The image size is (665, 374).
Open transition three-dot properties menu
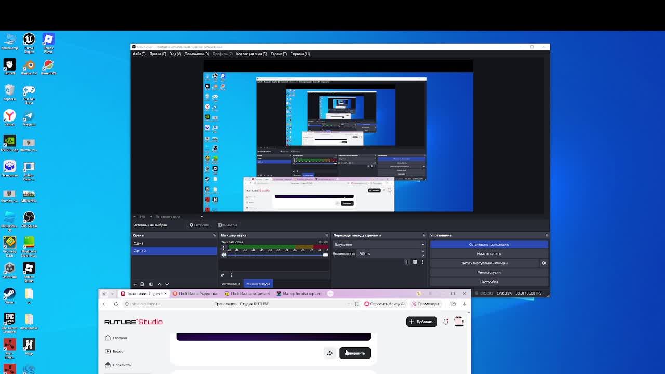(422, 262)
